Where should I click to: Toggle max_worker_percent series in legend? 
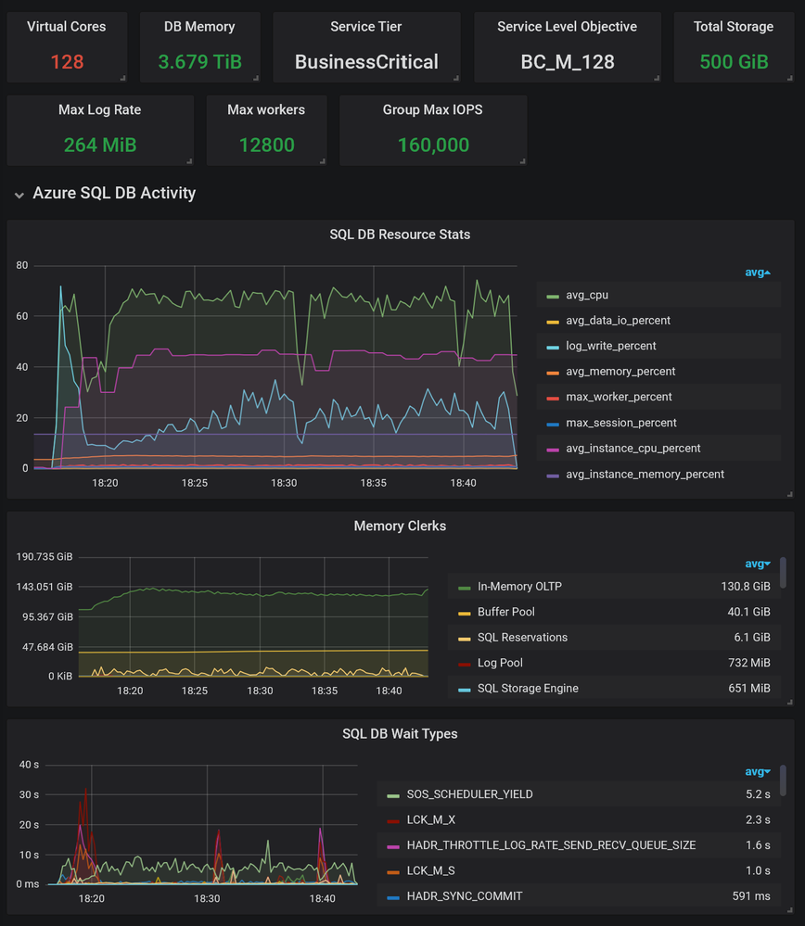coord(619,397)
